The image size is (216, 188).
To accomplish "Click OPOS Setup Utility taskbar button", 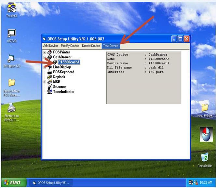I will [x=51, y=183].
